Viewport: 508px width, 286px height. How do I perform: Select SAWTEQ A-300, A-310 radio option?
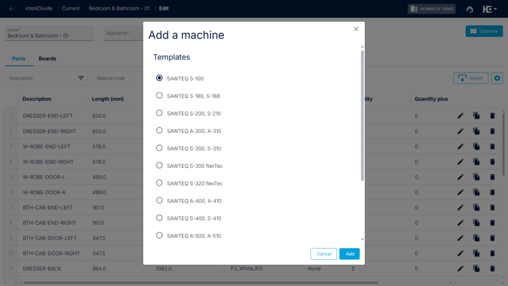point(159,130)
